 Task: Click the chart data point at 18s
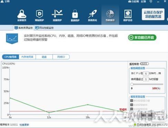(x=88, y=104)
